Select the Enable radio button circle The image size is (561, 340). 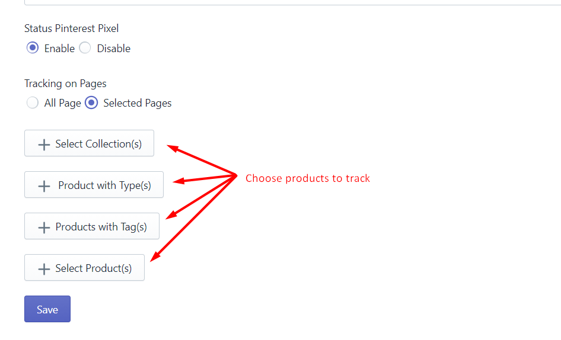[x=33, y=48]
